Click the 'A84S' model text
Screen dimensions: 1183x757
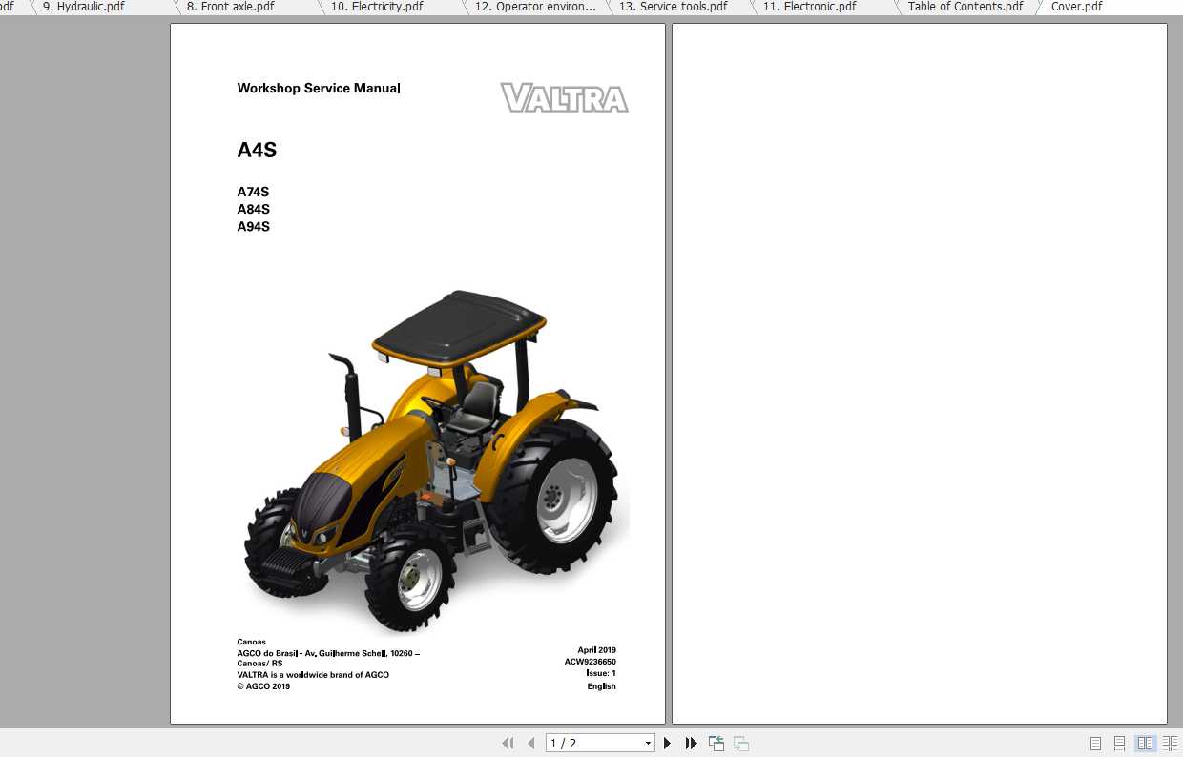point(253,209)
